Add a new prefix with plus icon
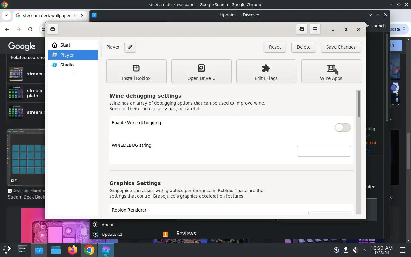 (x=73, y=75)
